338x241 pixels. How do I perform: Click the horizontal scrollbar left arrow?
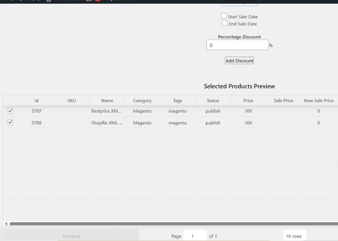pyautogui.click(x=6, y=224)
